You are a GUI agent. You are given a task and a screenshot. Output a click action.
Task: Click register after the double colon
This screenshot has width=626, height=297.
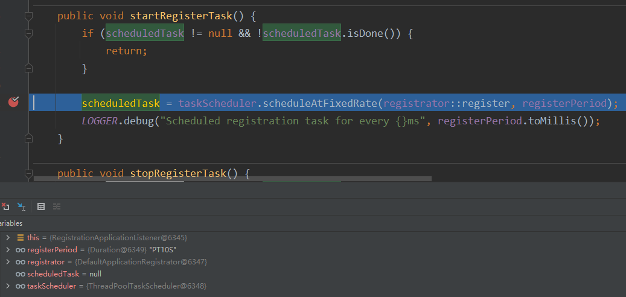coord(485,104)
